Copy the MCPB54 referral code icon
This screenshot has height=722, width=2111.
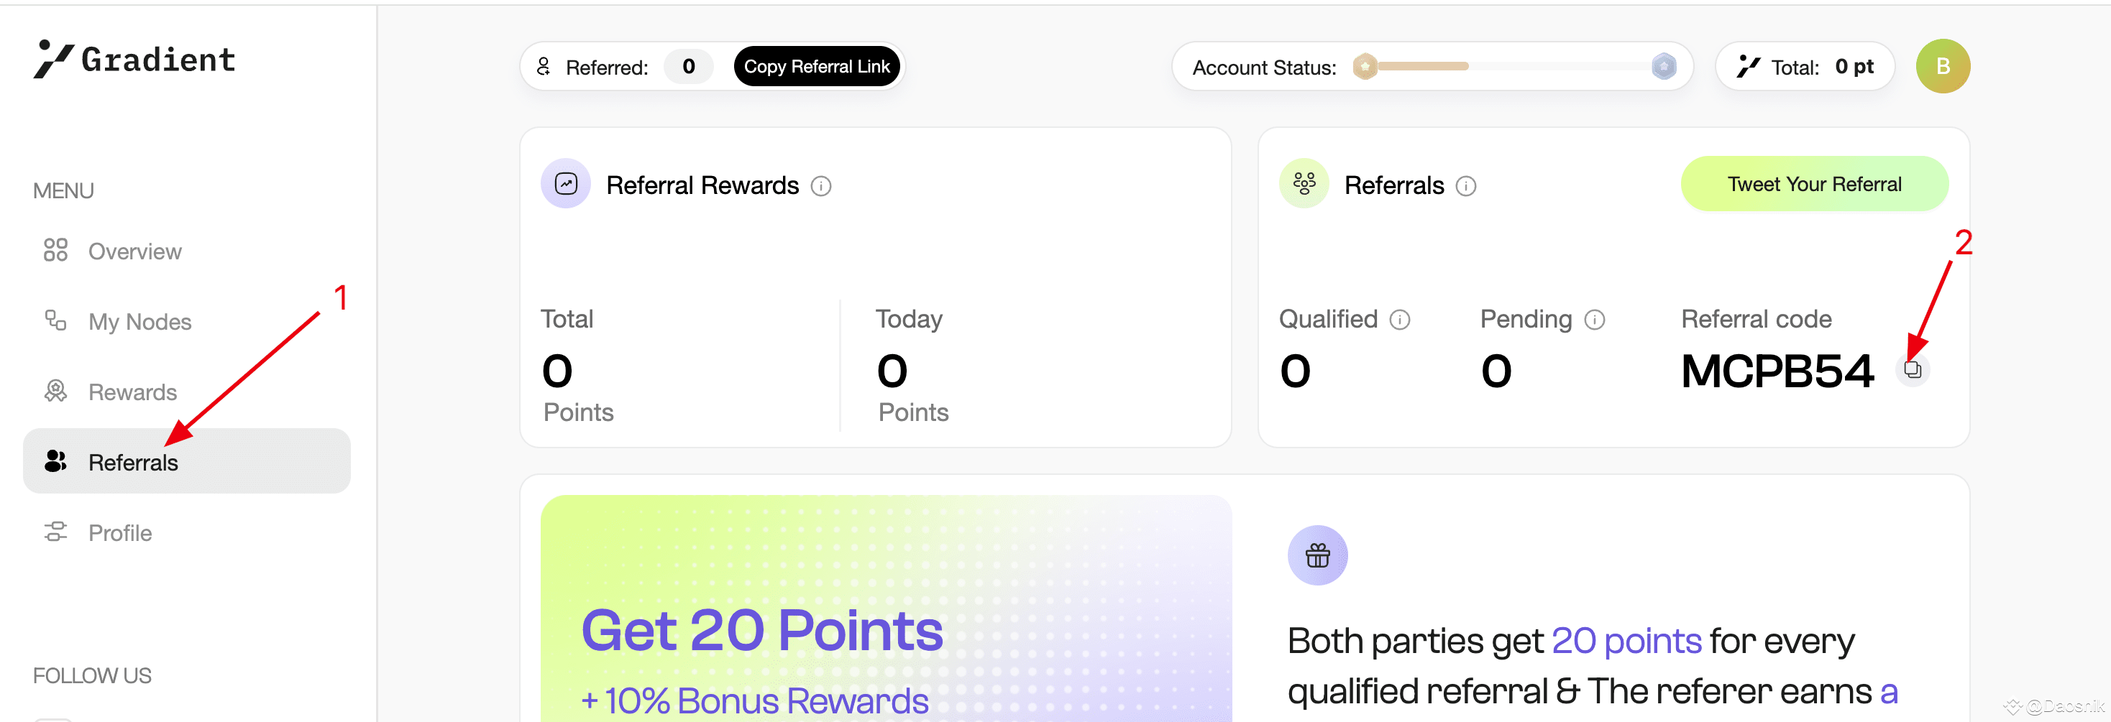(1912, 370)
